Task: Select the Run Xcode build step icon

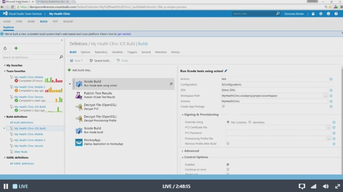Action: coord(78,130)
